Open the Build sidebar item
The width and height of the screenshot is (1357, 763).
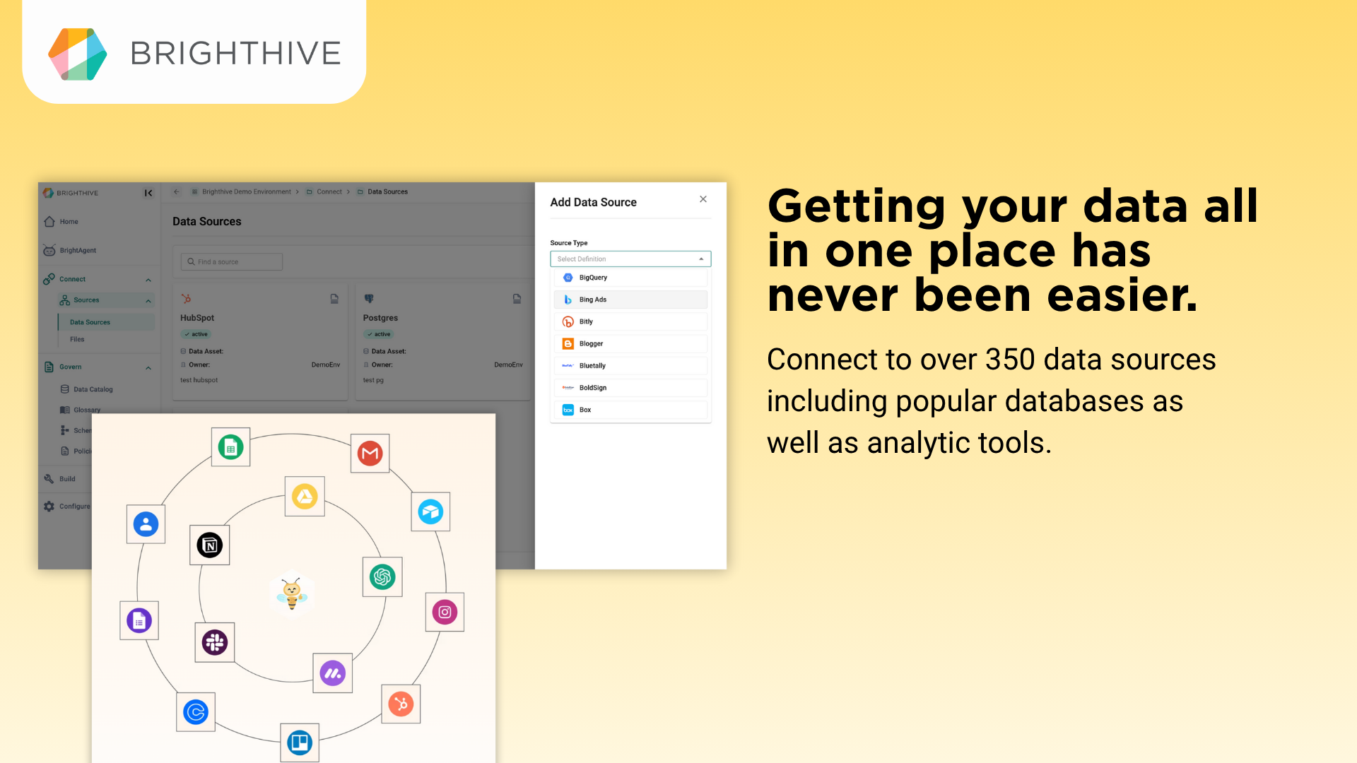pyautogui.click(x=67, y=479)
